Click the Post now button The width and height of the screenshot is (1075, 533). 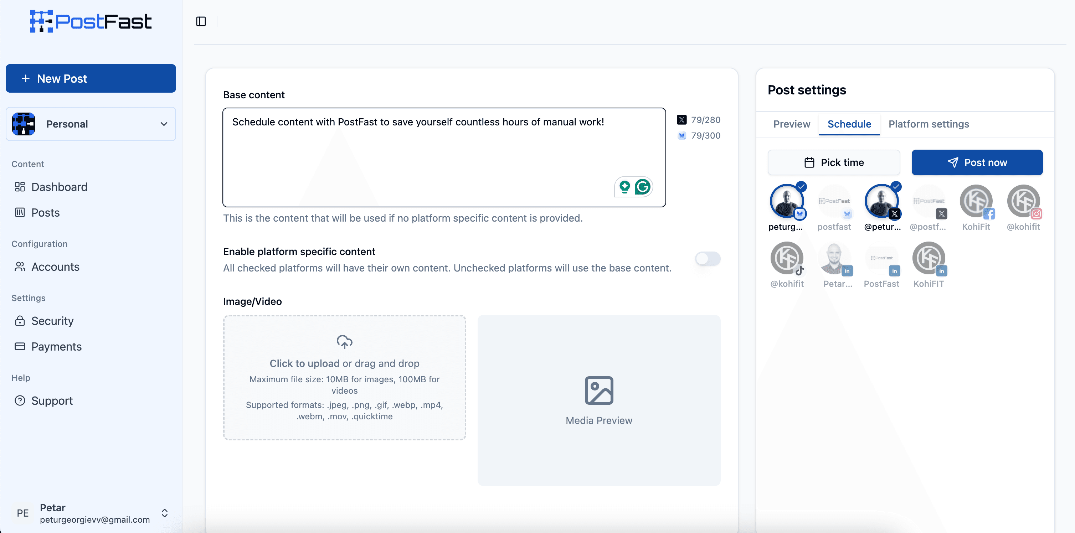[977, 163]
